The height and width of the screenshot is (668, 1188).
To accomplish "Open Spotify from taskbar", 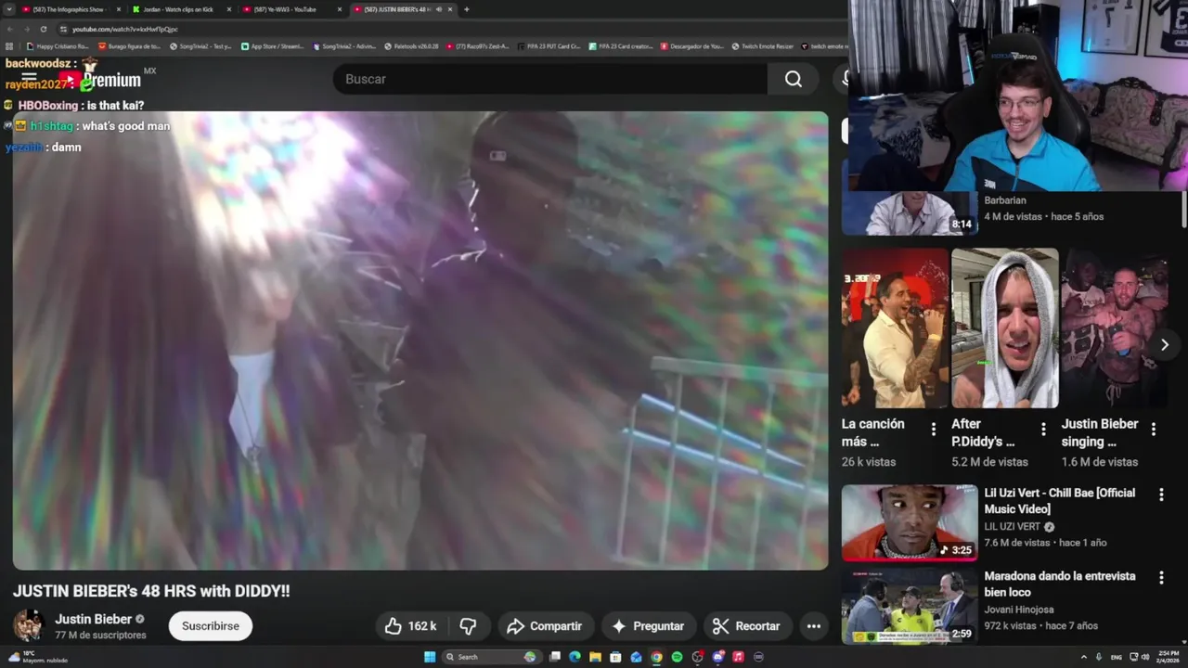I will coord(677,657).
